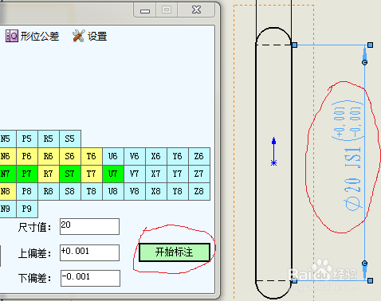Select tolerance grade S6
This screenshot has width=381, height=301.
point(70,156)
